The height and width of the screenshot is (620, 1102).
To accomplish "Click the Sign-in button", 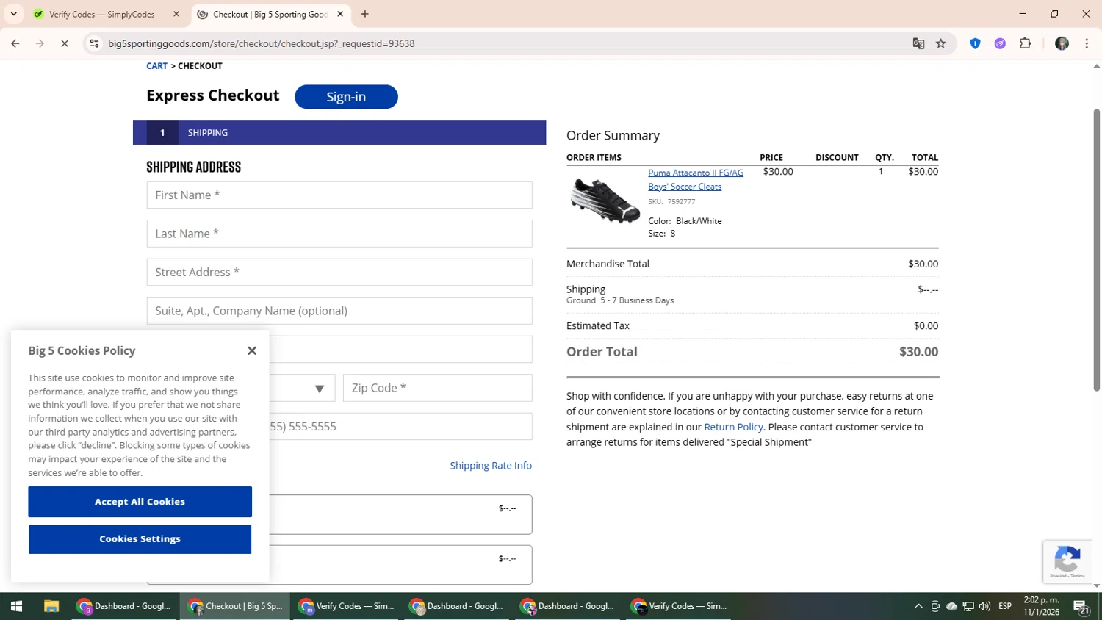I will click(346, 96).
